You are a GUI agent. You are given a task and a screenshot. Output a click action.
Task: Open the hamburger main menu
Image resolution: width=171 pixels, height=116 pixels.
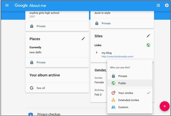[7, 5]
